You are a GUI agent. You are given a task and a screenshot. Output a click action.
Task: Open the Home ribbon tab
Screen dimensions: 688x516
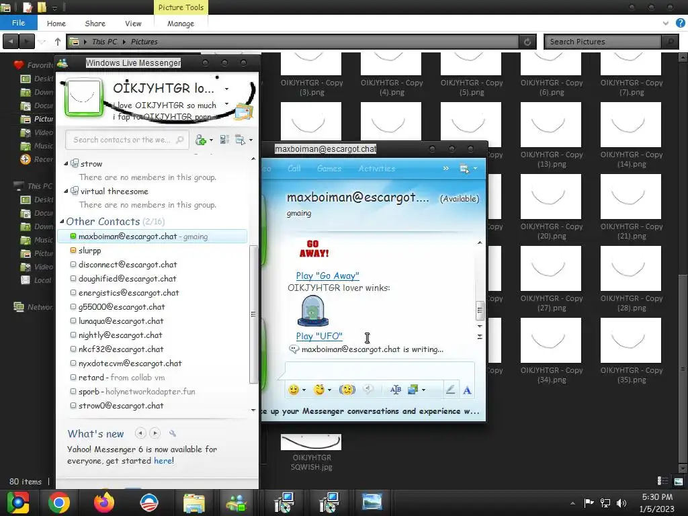coord(56,24)
